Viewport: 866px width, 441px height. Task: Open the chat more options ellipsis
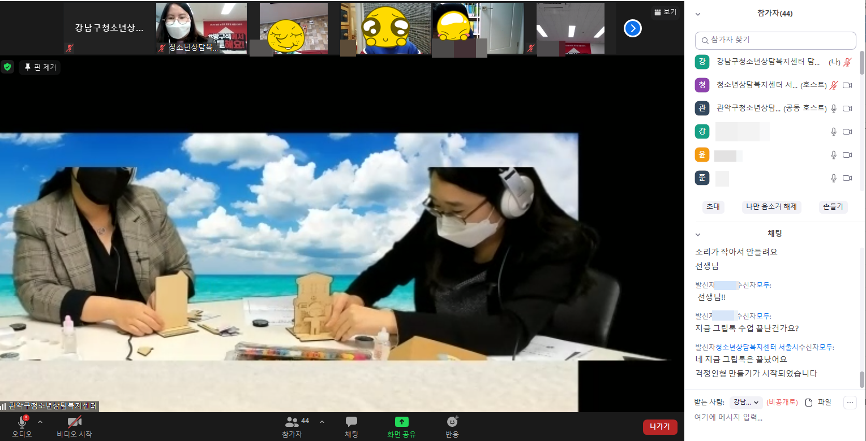[850, 403]
